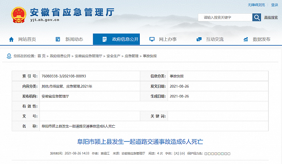
Task: Click the 登录 login link
Action: pos(274,5)
